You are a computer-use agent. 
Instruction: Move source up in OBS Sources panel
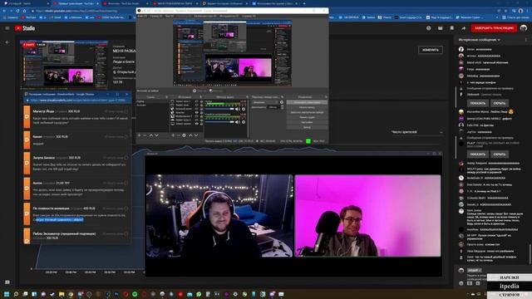(190, 135)
